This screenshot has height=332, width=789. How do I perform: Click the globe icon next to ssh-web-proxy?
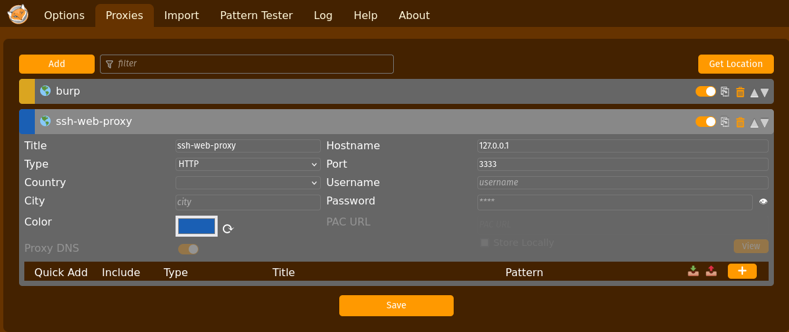click(x=45, y=121)
